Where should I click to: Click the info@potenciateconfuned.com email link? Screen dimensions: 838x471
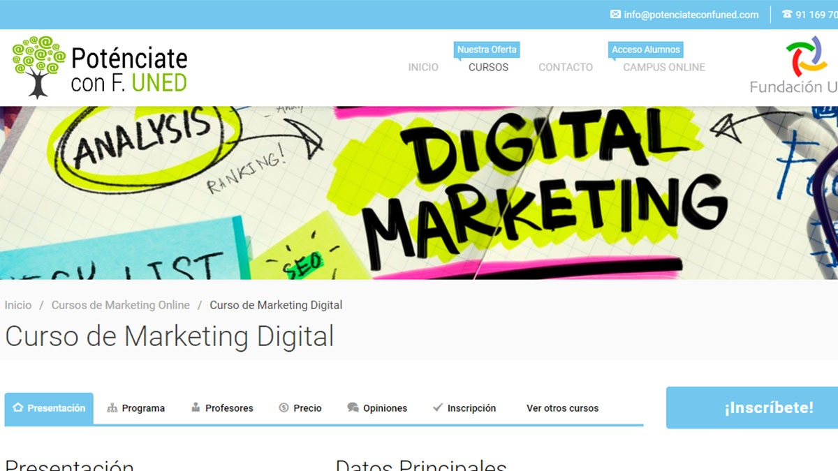click(x=691, y=14)
